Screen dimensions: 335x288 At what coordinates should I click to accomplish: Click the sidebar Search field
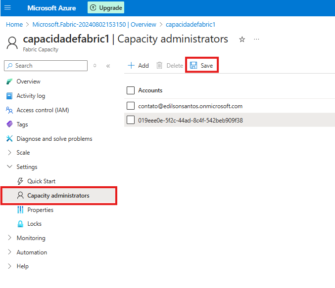pyautogui.click(x=46, y=66)
